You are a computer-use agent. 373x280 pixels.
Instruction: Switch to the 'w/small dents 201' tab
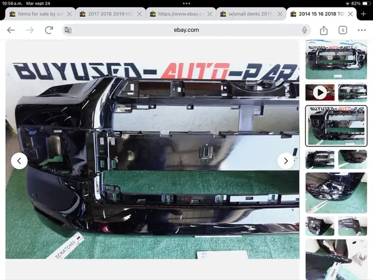(x=251, y=14)
